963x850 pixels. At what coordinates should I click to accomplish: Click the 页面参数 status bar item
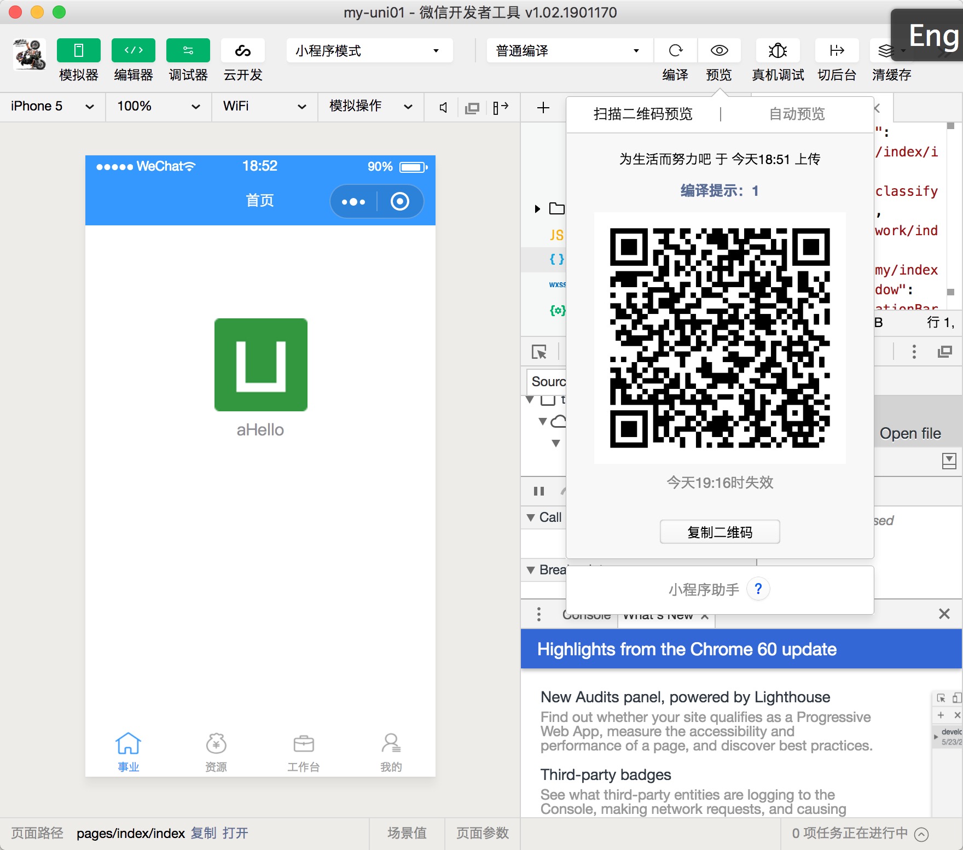pyautogui.click(x=483, y=833)
